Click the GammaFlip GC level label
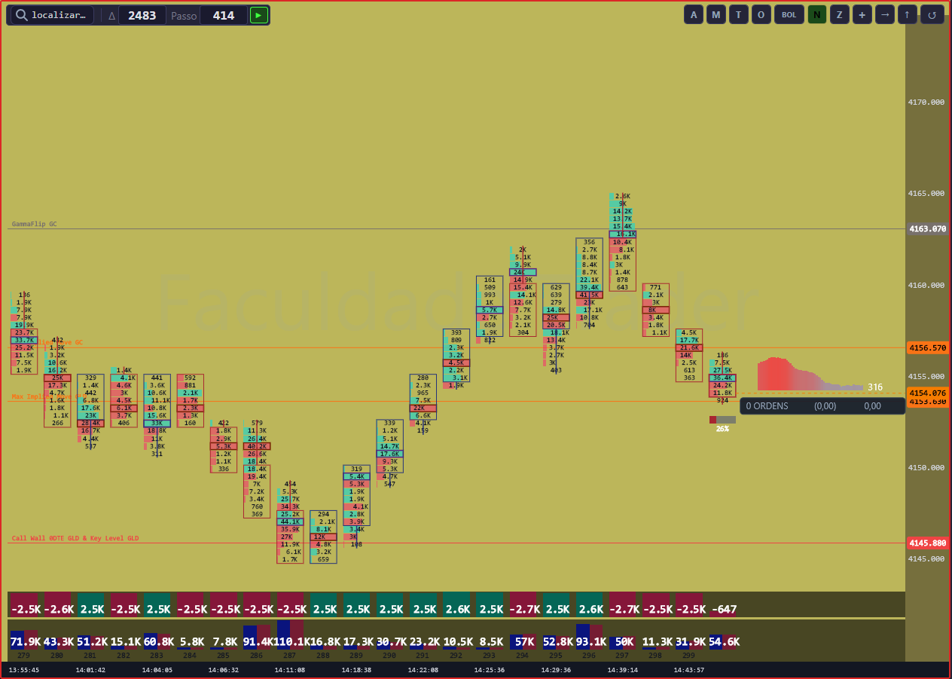 click(x=34, y=224)
